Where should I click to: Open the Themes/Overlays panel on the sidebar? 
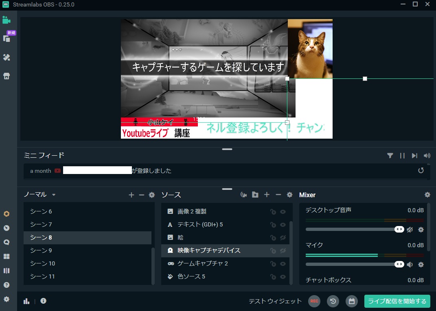(7, 57)
